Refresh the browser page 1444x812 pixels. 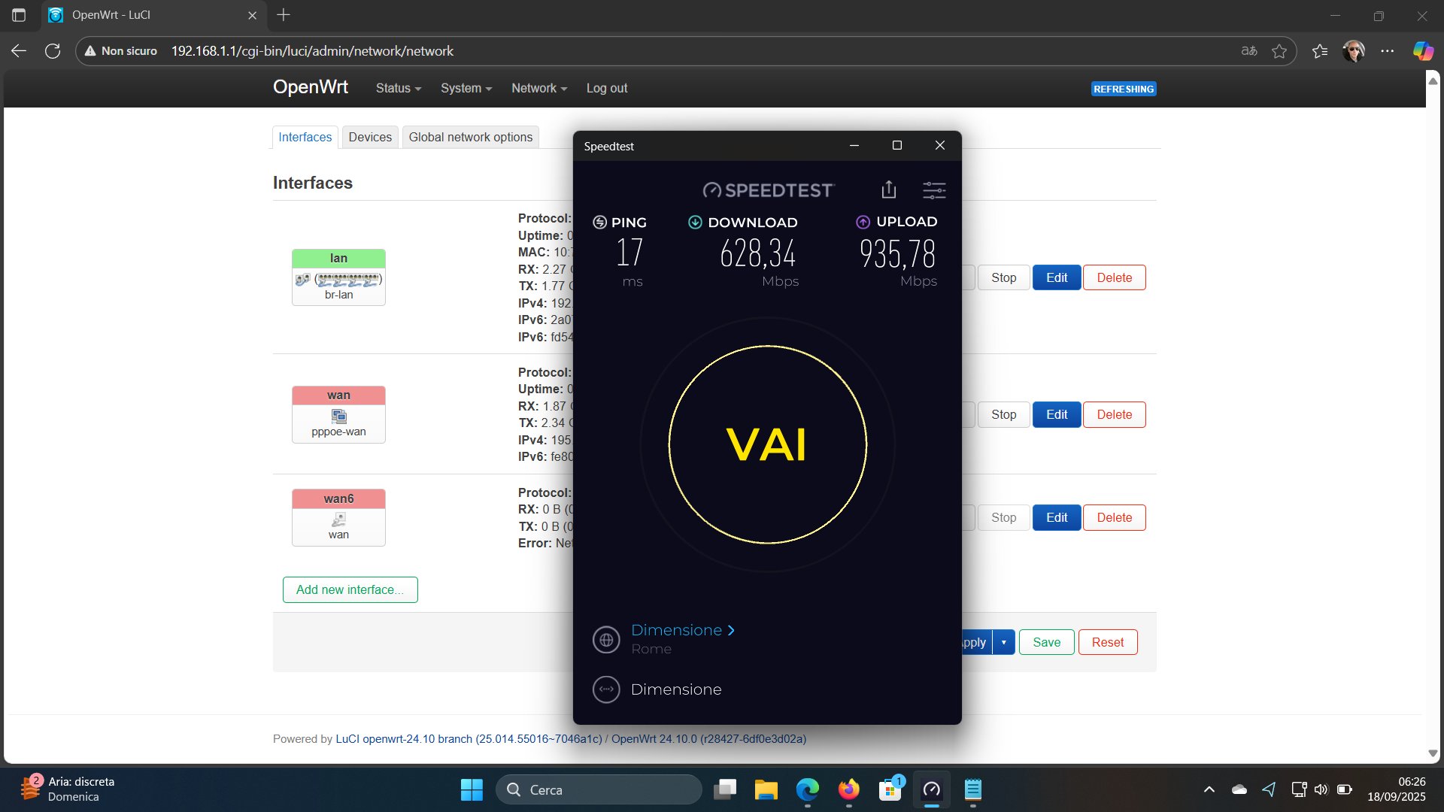(x=53, y=51)
